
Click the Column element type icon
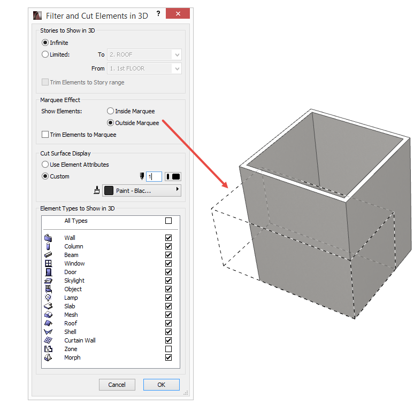click(x=48, y=246)
